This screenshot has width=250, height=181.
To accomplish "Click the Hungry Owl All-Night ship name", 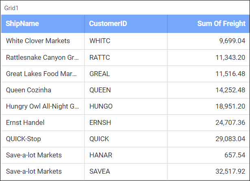I will (x=42, y=106).
